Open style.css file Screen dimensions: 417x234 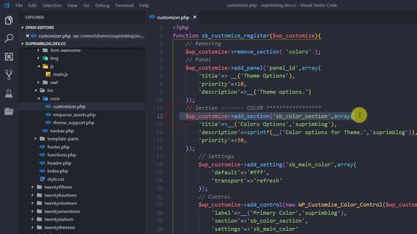click(55, 179)
